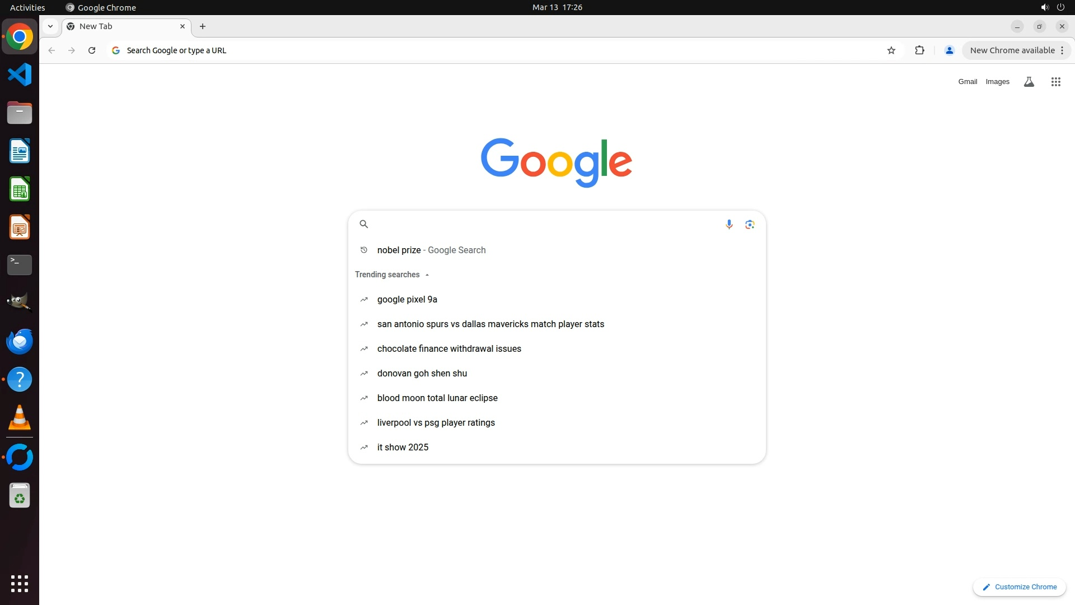Start voice search with microphone icon
The height and width of the screenshot is (605, 1075).
[729, 224]
